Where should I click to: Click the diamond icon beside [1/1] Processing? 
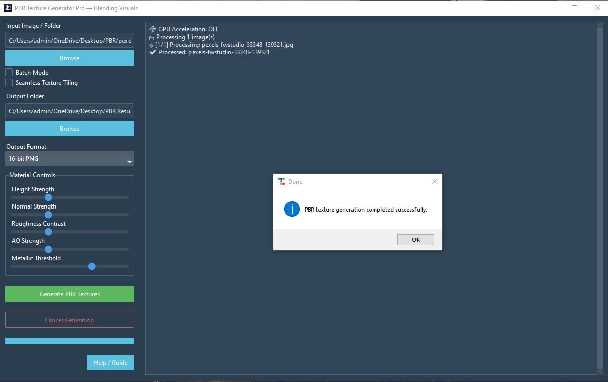click(151, 45)
